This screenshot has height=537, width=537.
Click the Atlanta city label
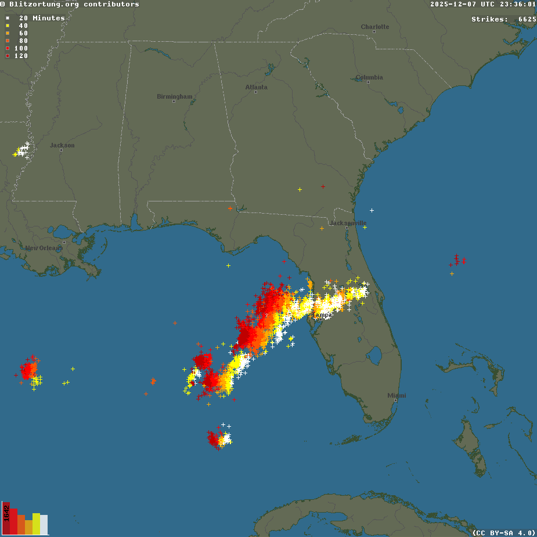click(x=256, y=87)
